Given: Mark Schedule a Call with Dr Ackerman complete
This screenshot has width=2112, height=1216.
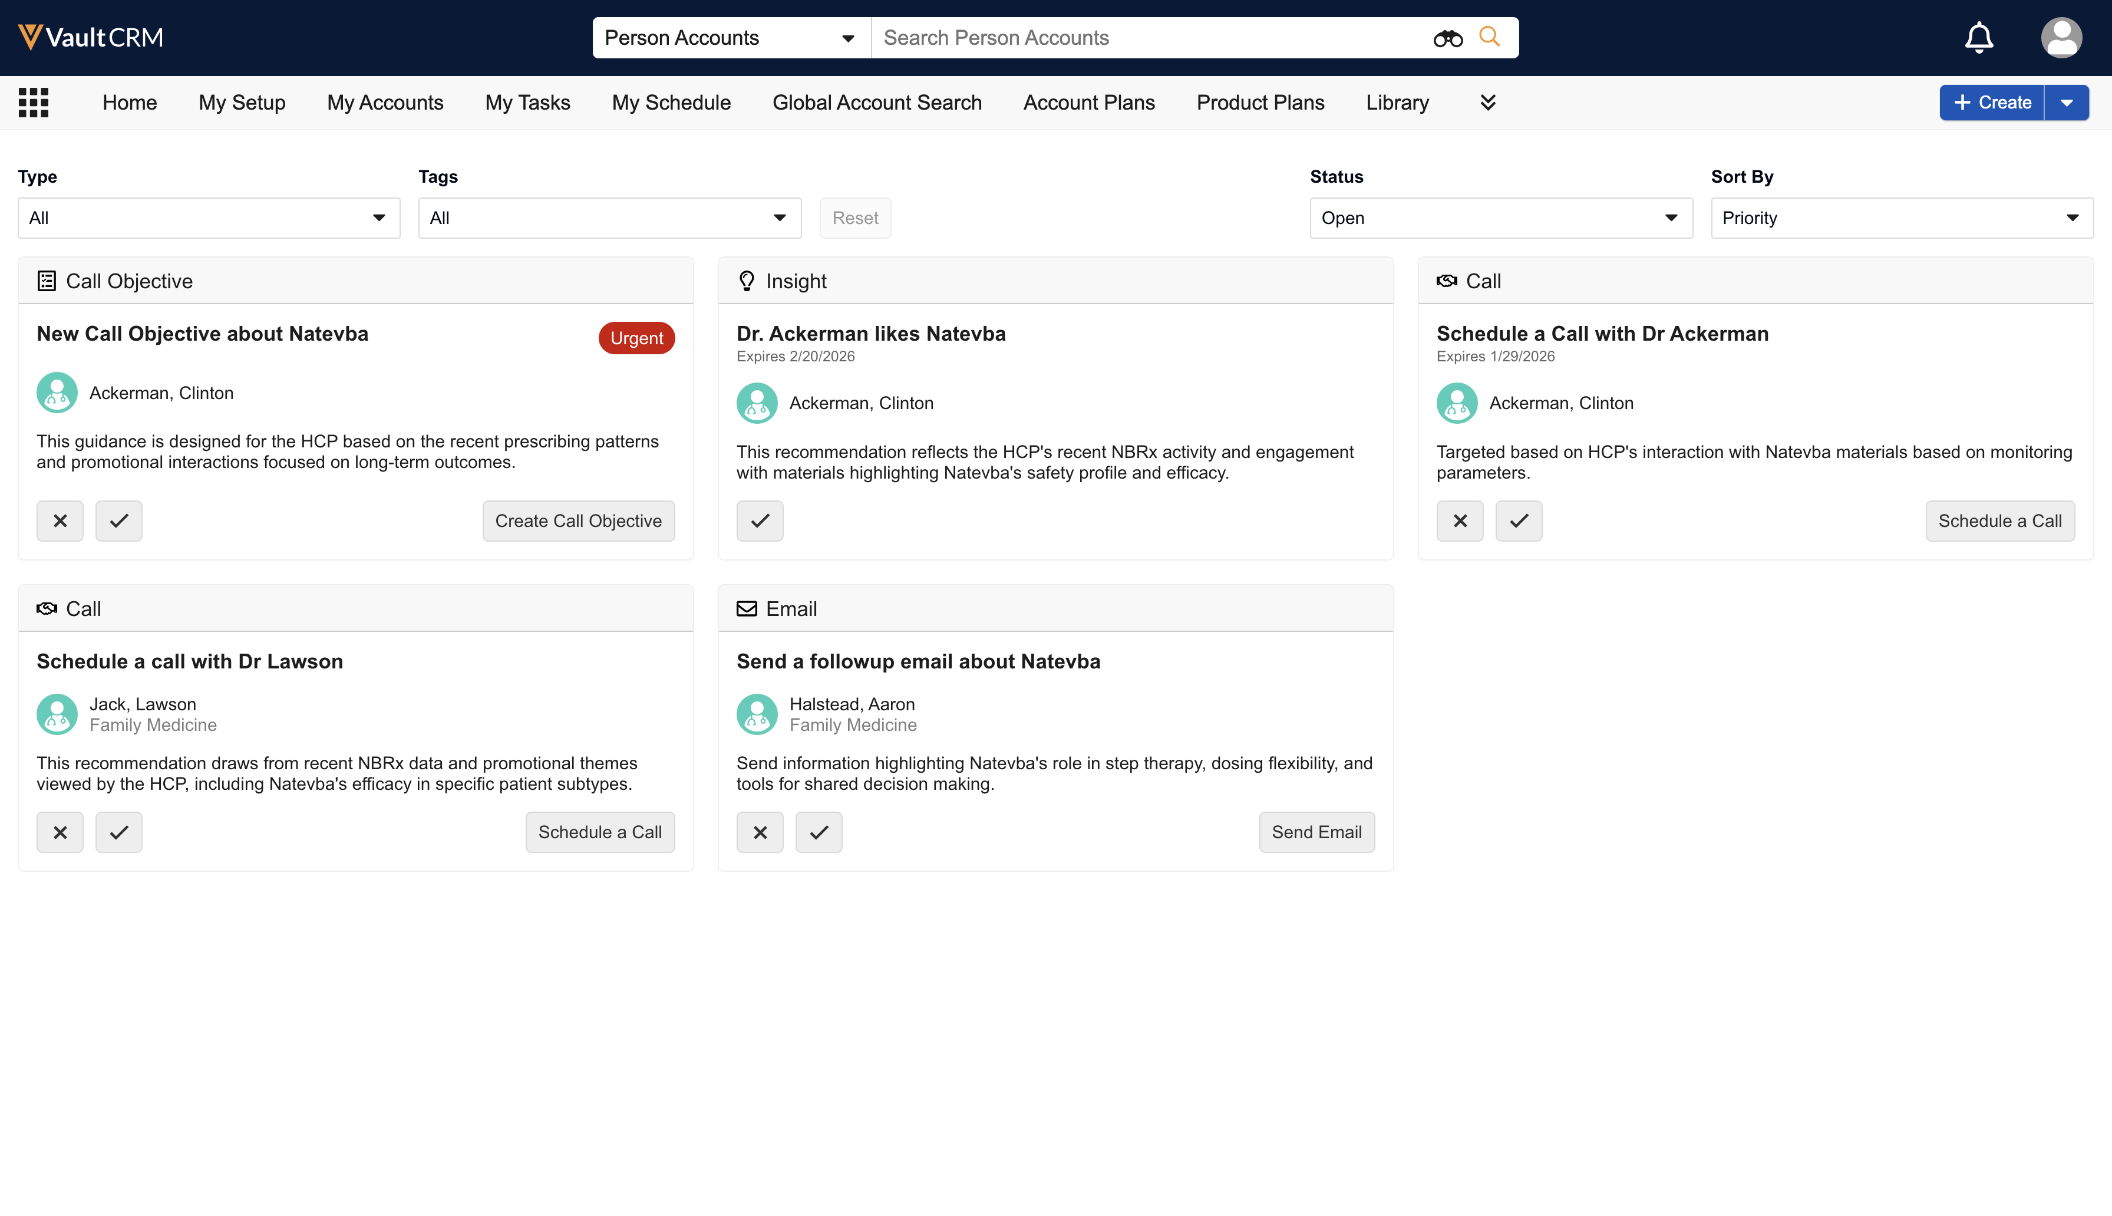Looking at the screenshot, I should [x=1519, y=521].
